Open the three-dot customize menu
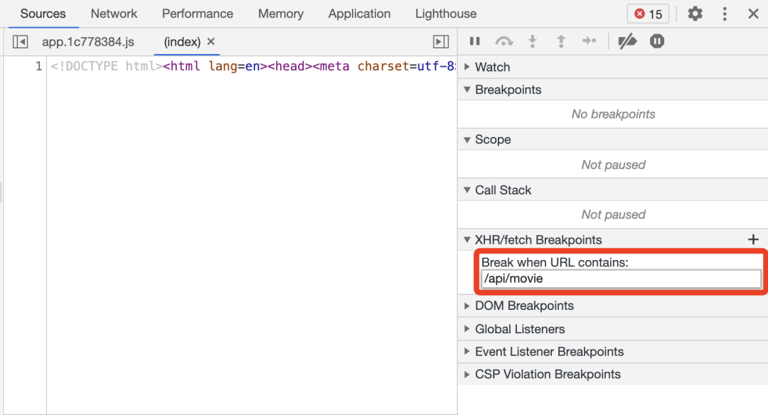The height and width of the screenshot is (415, 768). [x=725, y=14]
